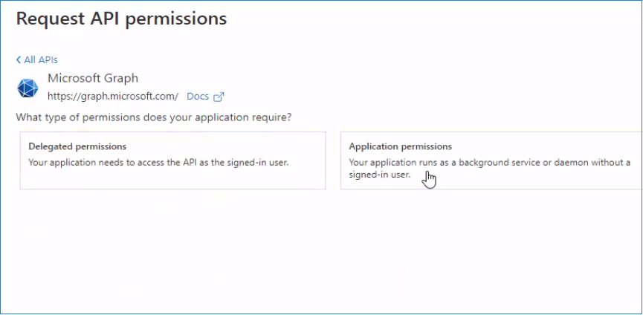Click 'Your application needs' in Delegated card
The image size is (643, 315).
pyautogui.click(x=76, y=162)
